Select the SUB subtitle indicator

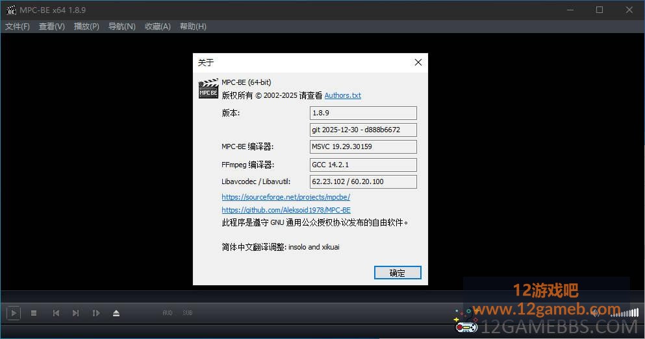coord(188,312)
